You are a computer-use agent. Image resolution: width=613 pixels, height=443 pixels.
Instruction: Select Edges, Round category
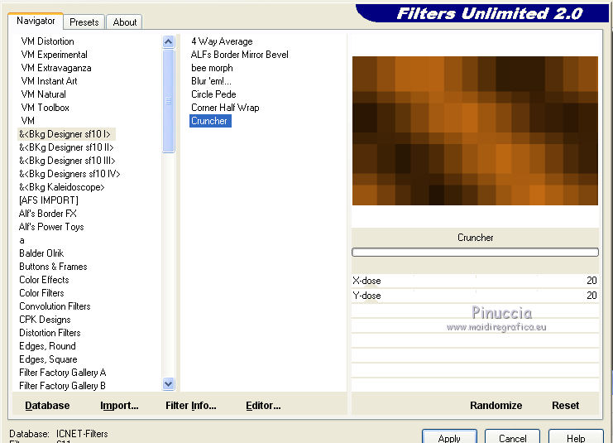(47, 346)
